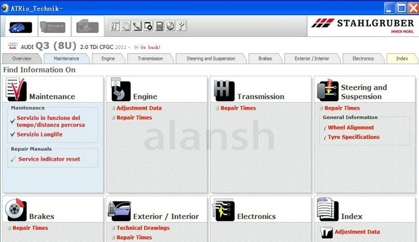Close the ATRis_Technik window
Image resolution: width=419 pixels, height=242 pixels.
[x=413, y=8]
